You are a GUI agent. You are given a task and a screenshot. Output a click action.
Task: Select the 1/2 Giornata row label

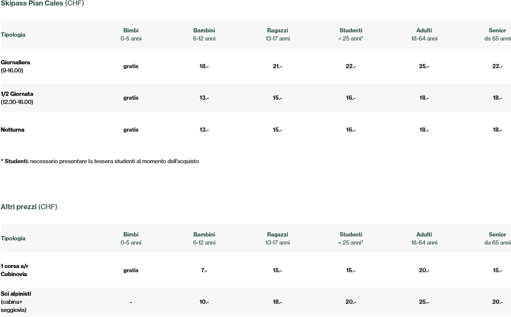[17, 98]
